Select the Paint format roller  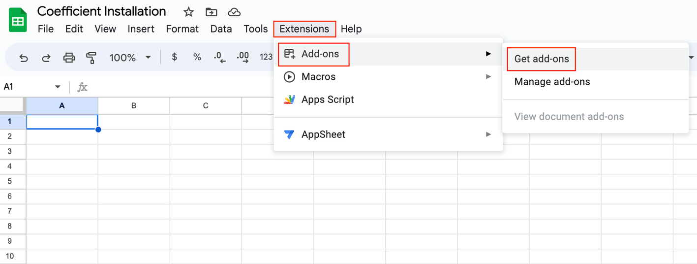coord(91,58)
